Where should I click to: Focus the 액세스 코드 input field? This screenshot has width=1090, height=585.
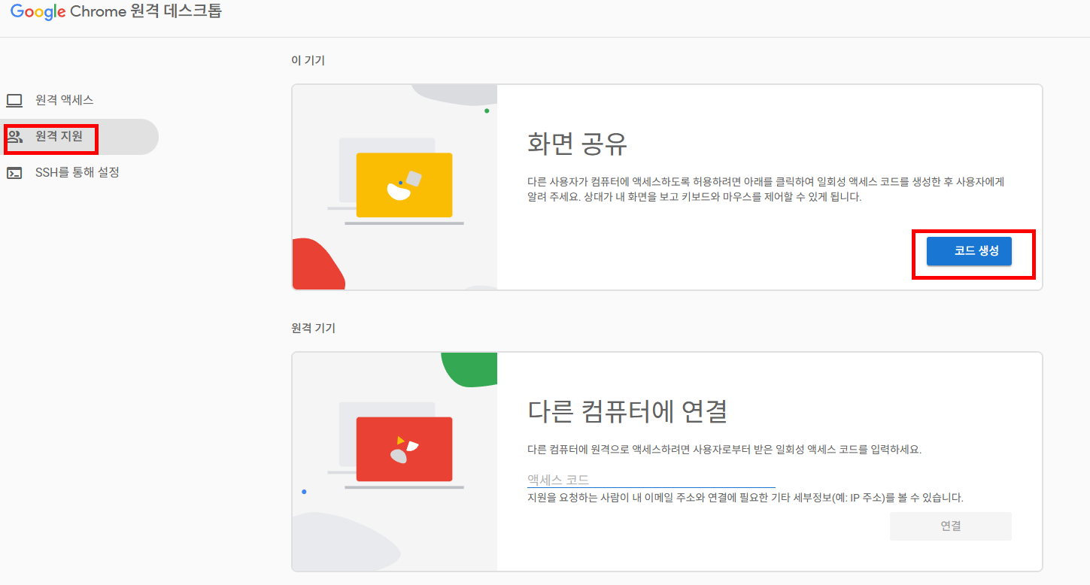pyautogui.click(x=651, y=479)
